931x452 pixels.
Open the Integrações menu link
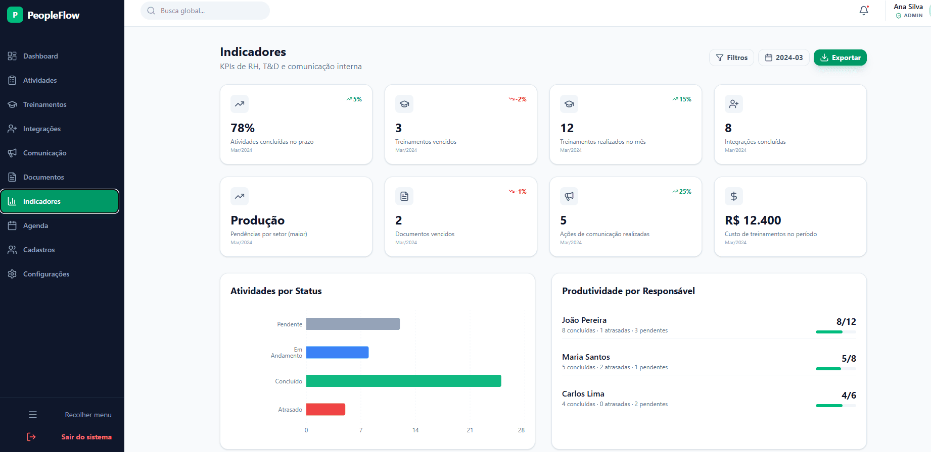(x=60, y=129)
